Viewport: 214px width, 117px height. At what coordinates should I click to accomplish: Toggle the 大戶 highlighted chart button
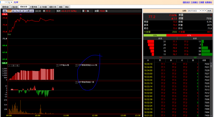pos(9,11)
